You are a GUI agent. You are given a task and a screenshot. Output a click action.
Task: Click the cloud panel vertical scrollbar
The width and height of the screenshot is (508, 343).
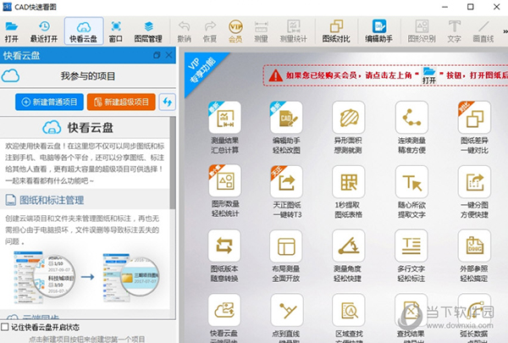pyautogui.click(x=173, y=162)
